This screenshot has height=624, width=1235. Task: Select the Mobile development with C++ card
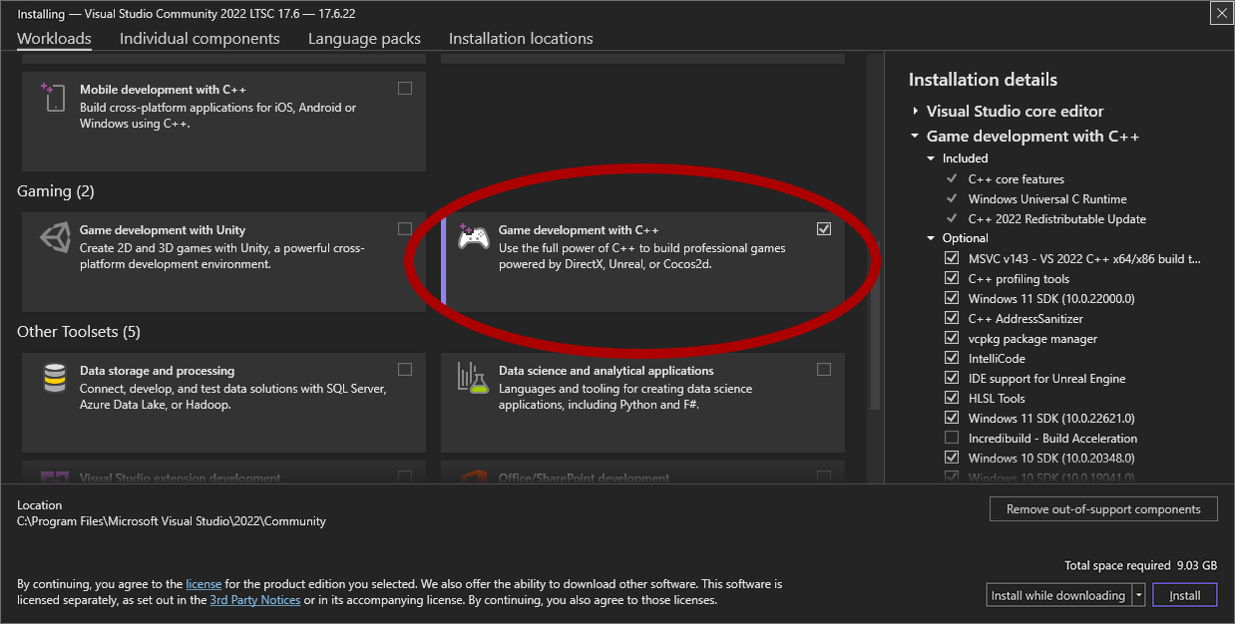pos(223,122)
